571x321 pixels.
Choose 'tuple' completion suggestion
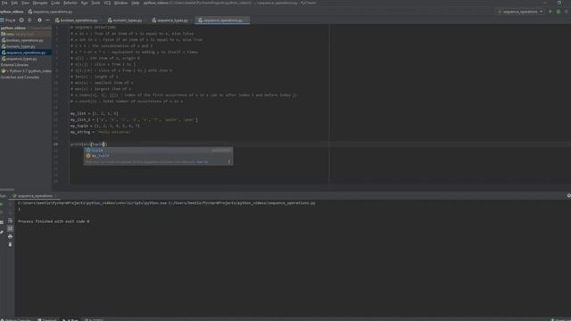pyautogui.click(x=159, y=150)
